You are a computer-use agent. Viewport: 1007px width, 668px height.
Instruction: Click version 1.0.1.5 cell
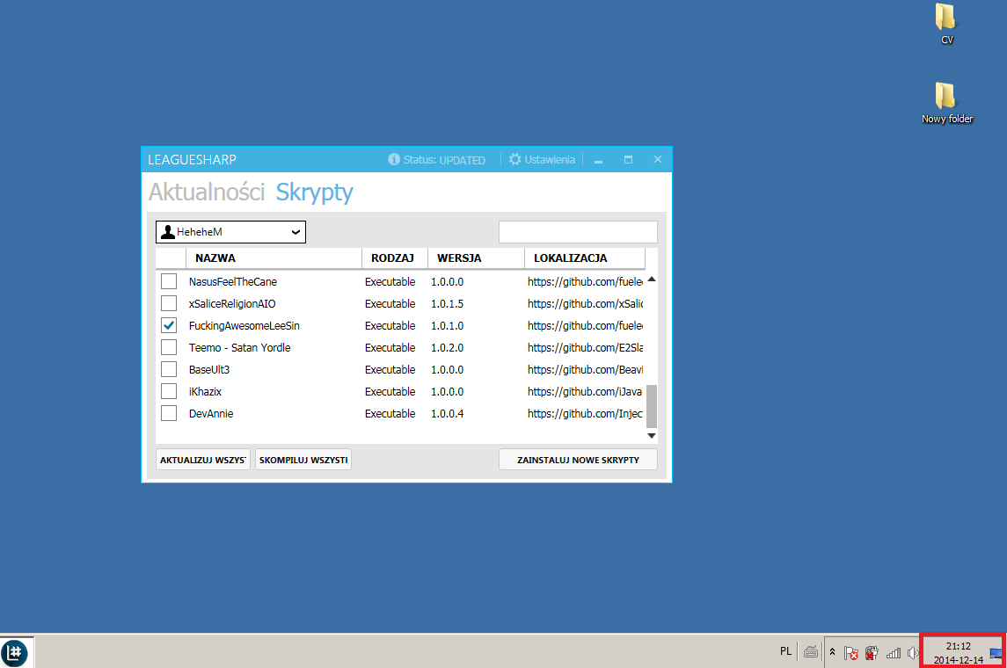tap(447, 303)
